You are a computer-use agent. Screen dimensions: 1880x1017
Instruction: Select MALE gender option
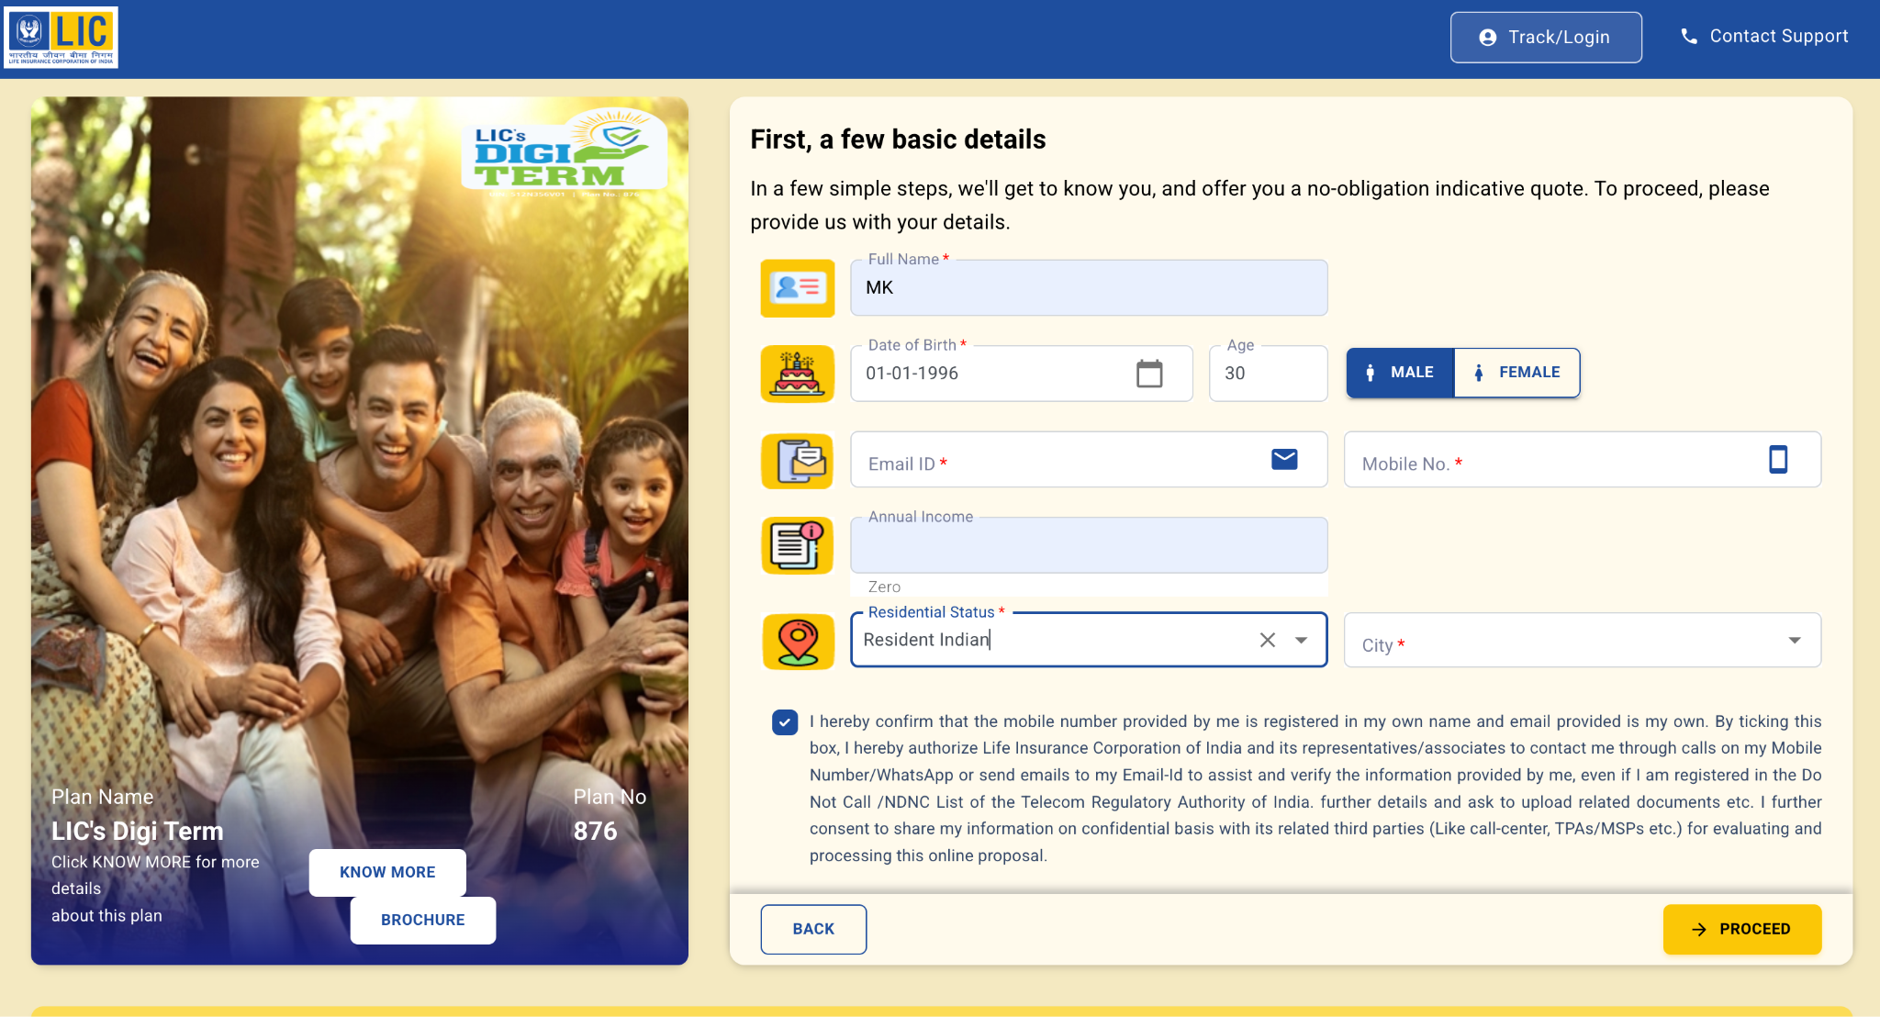coord(1400,373)
